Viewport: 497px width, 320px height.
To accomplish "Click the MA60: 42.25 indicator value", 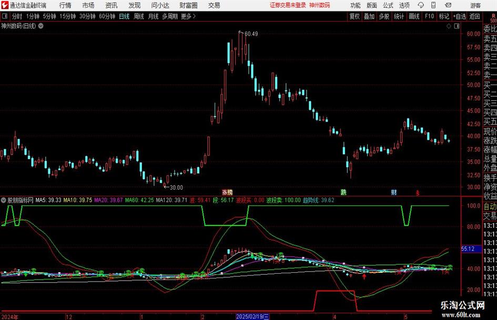I will [139, 200].
